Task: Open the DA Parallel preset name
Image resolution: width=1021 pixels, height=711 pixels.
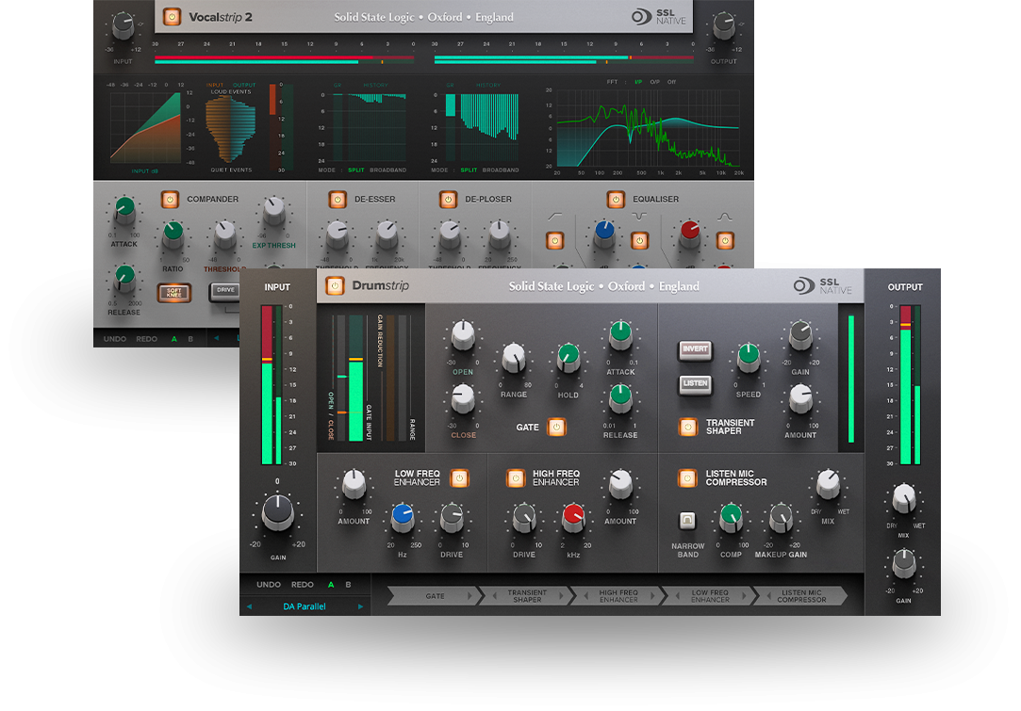Action: (305, 606)
